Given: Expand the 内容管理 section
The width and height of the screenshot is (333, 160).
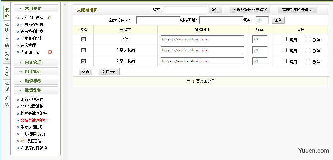Looking at the screenshot, I should [36, 62].
